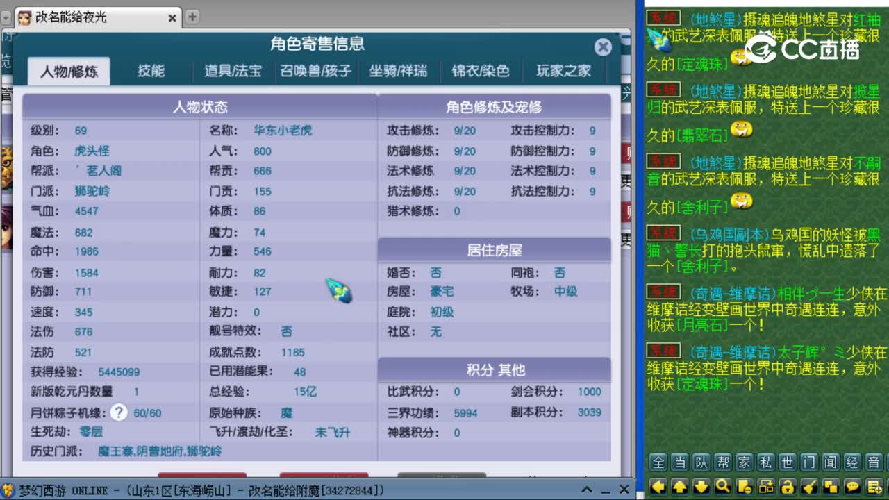Viewport: 889px width, 500px height.
Task: Select the 当 current chat channel
Action: [x=680, y=462]
